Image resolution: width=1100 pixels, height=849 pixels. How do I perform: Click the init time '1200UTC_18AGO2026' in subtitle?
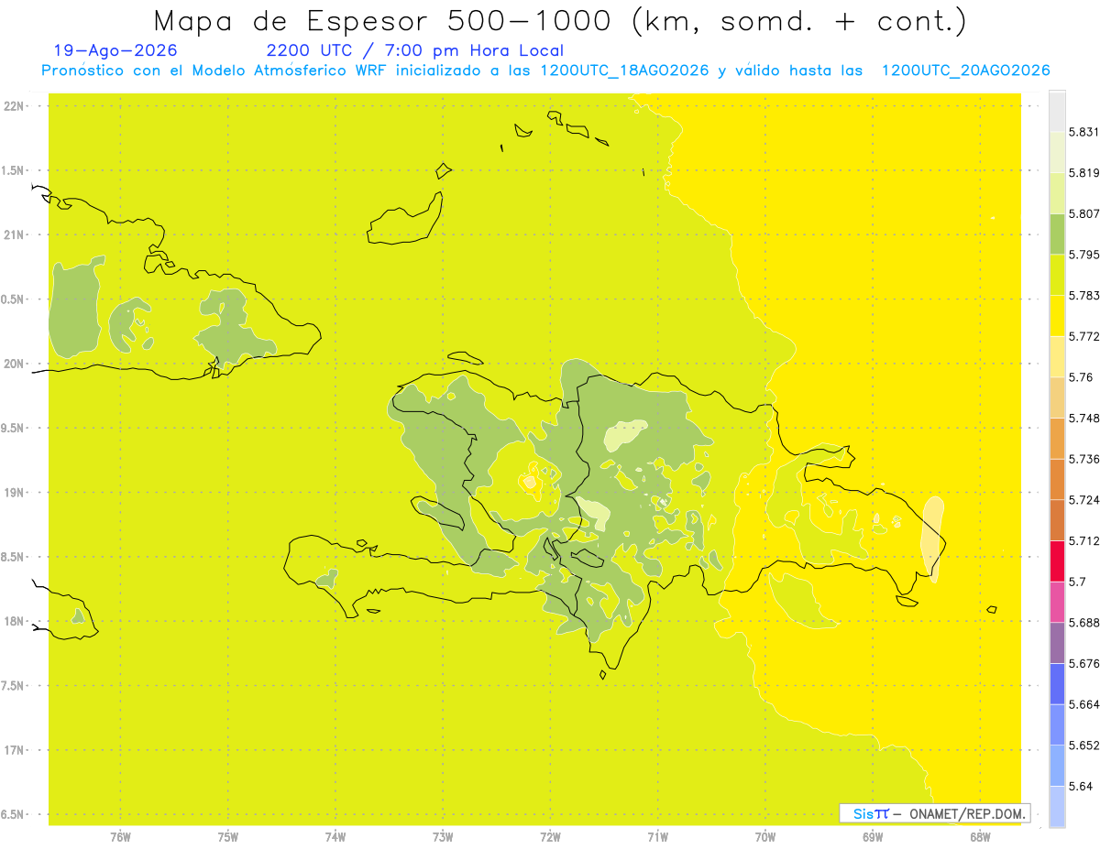[624, 71]
